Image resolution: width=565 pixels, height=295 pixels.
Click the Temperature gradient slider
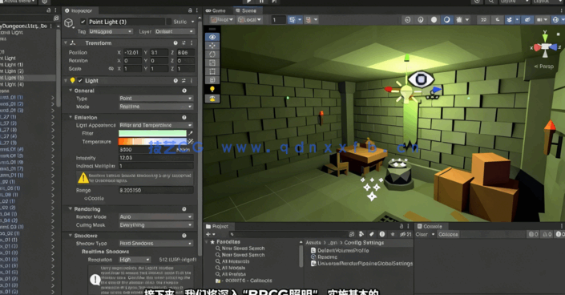pyautogui.click(x=153, y=142)
